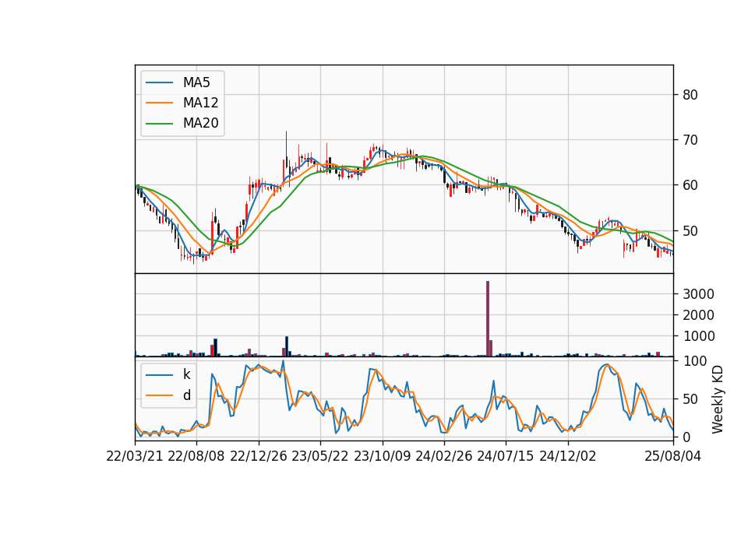The width and height of the screenshot is (748, 537).
Task: Click the 80 price axis tick
Action: point(690,95)
